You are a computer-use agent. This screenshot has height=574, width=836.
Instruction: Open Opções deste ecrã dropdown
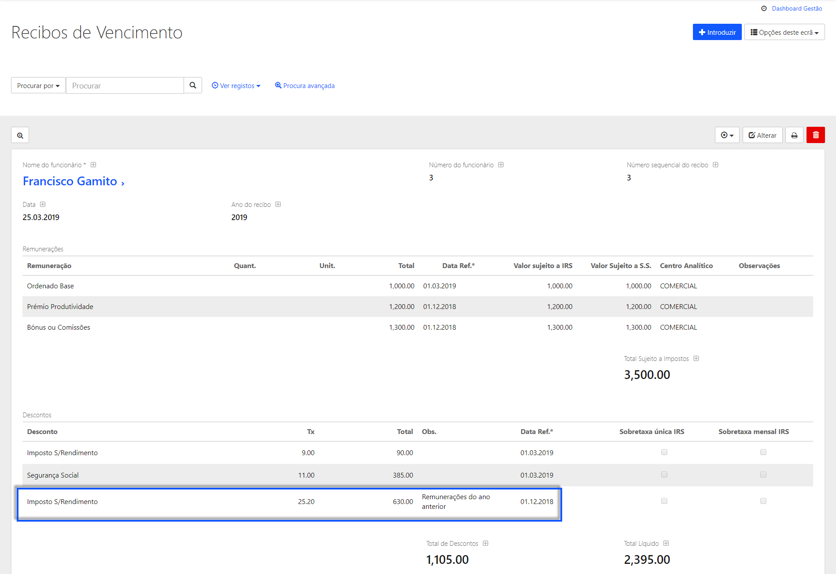tap(784, 32)
